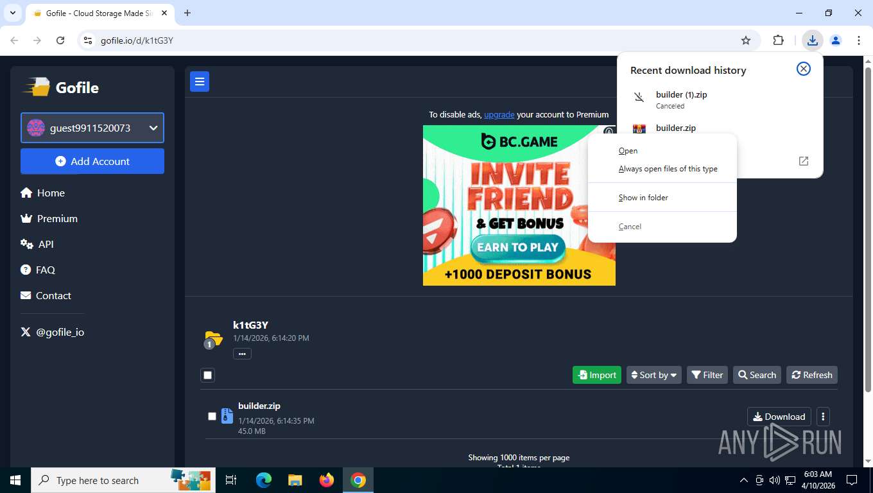Expand the guest9911520073 account dropdown
873x493 pixels.
click(92, 128)
